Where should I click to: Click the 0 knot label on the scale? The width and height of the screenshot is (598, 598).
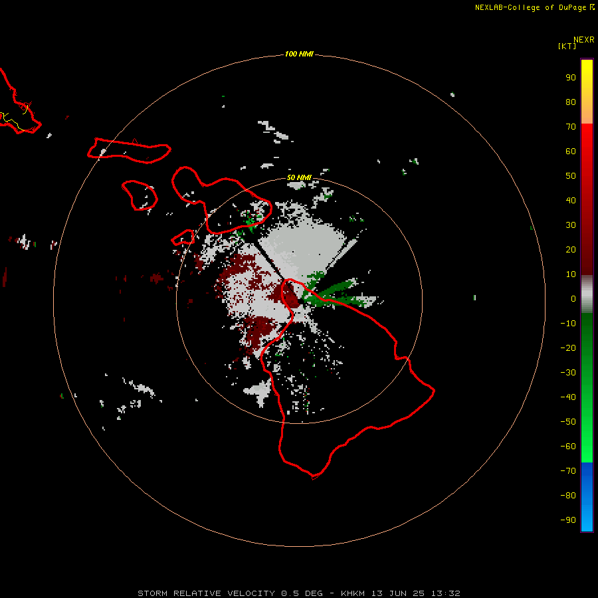pyautogui.click(x=573, y=299)
